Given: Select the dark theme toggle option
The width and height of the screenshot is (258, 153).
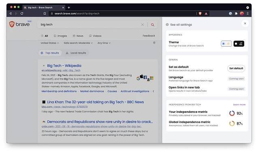Looking at the screenshot, I should pos(239,44).
